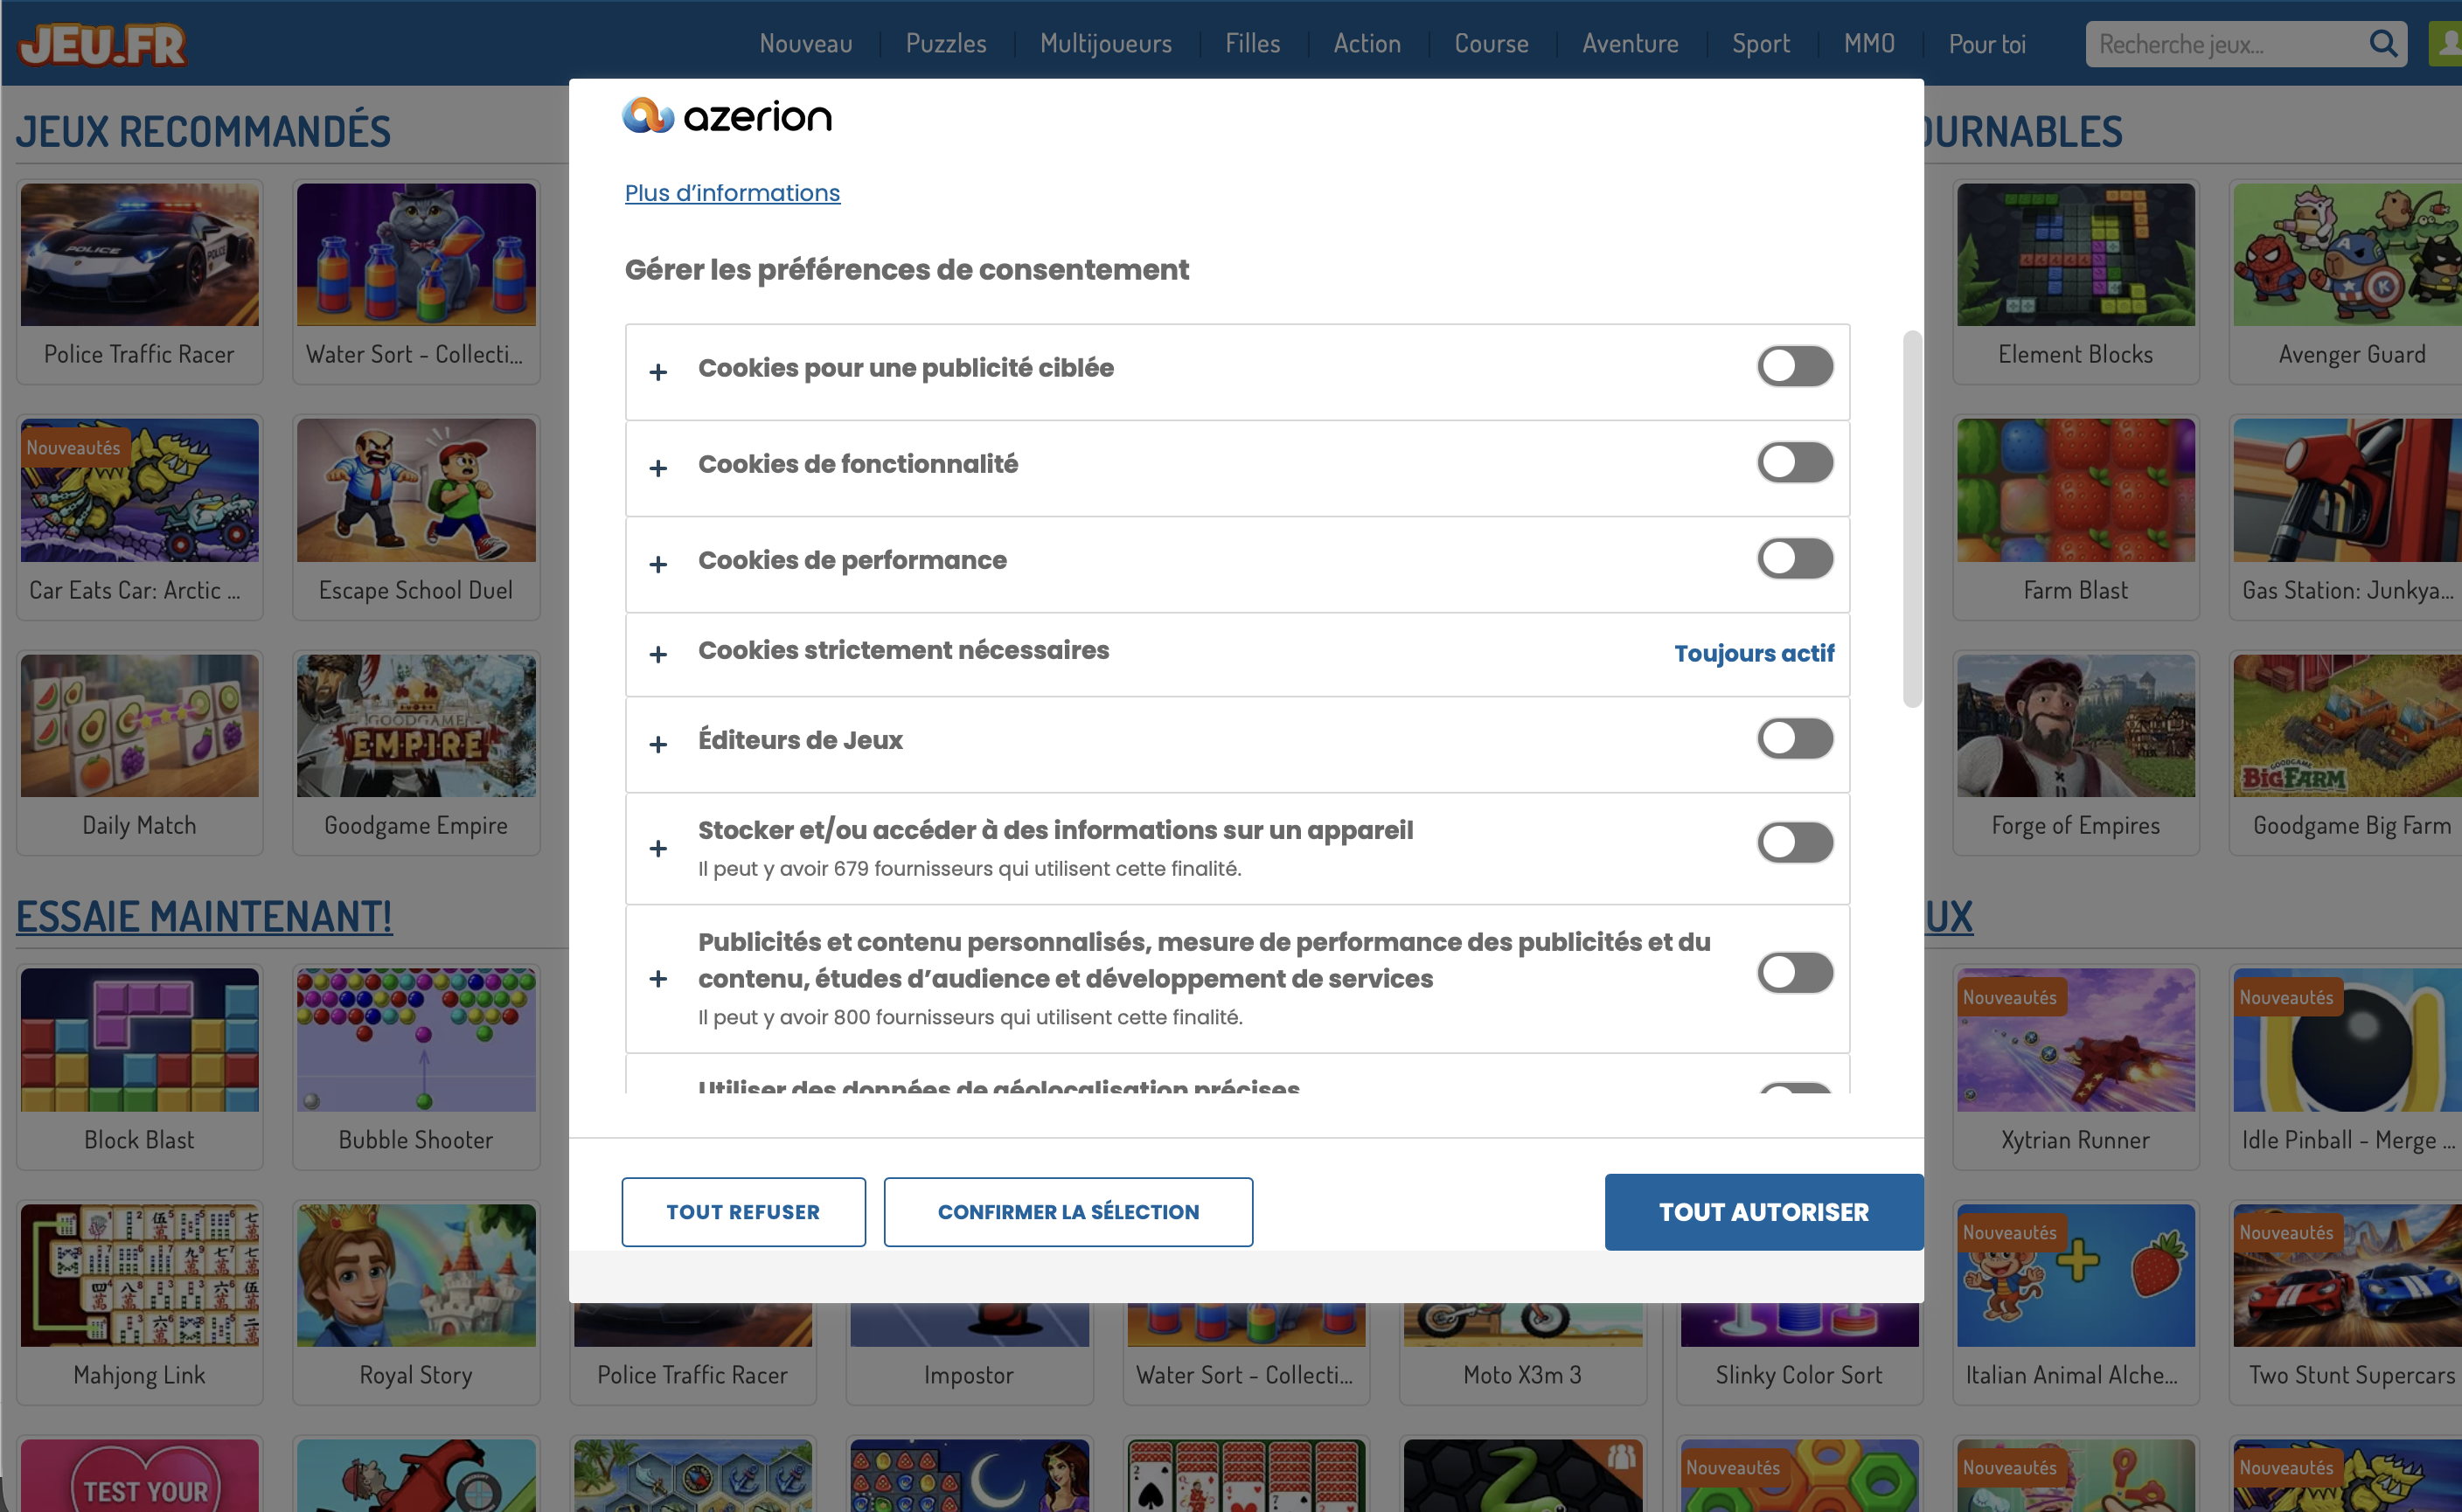This screenshot has width=2462, height=1512.
Task: Expand Cookies strictement nécessaires section
Action: (658, 655)
